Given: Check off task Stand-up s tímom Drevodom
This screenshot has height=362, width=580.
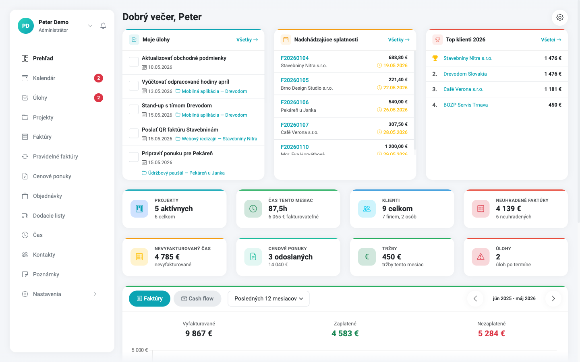Looking at the screenshot, I should pos(134,109).
